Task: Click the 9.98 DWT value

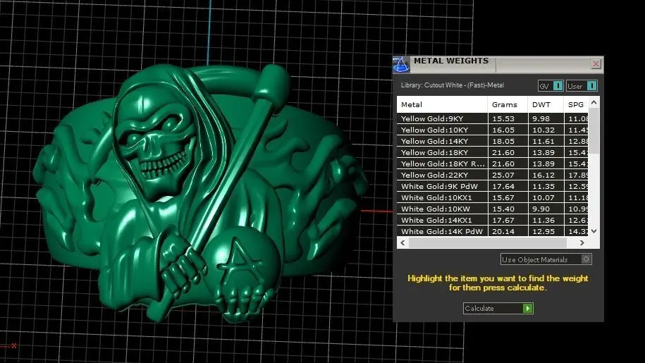Action: (541, 119)
